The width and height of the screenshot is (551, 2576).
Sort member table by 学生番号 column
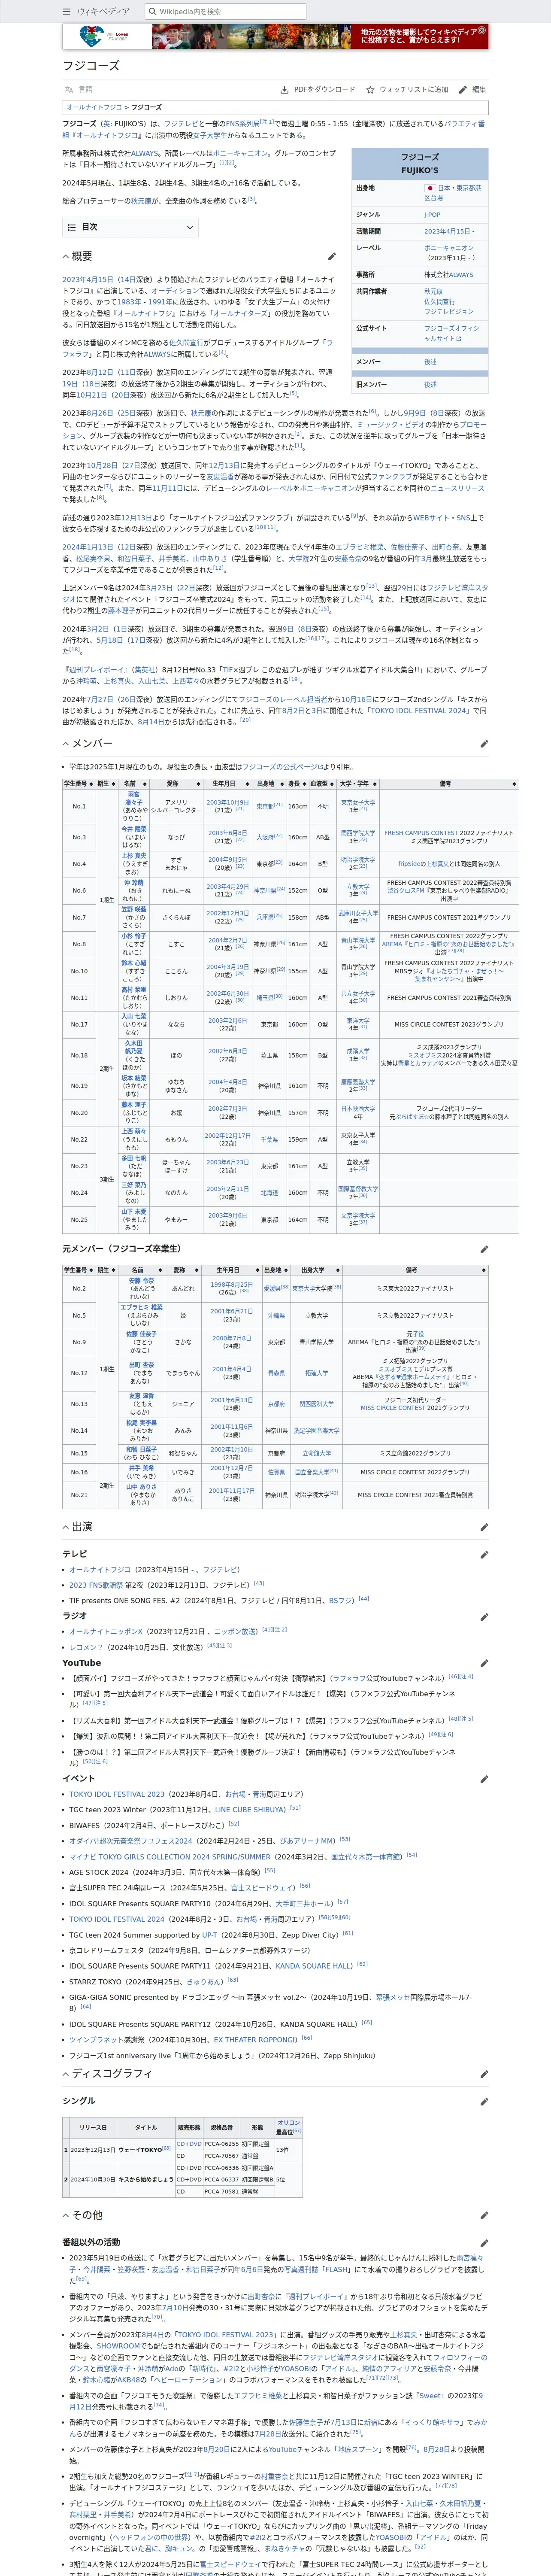coord(79,784)
